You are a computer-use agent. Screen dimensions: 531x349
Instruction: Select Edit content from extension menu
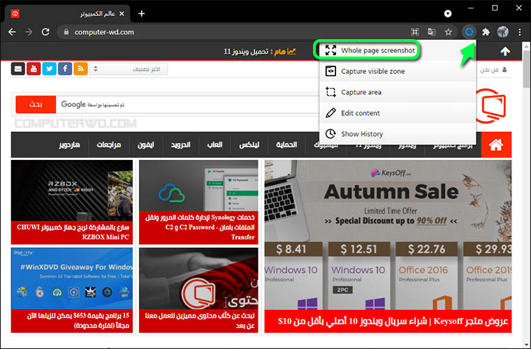pyautogui.click(x=398, y=113)
